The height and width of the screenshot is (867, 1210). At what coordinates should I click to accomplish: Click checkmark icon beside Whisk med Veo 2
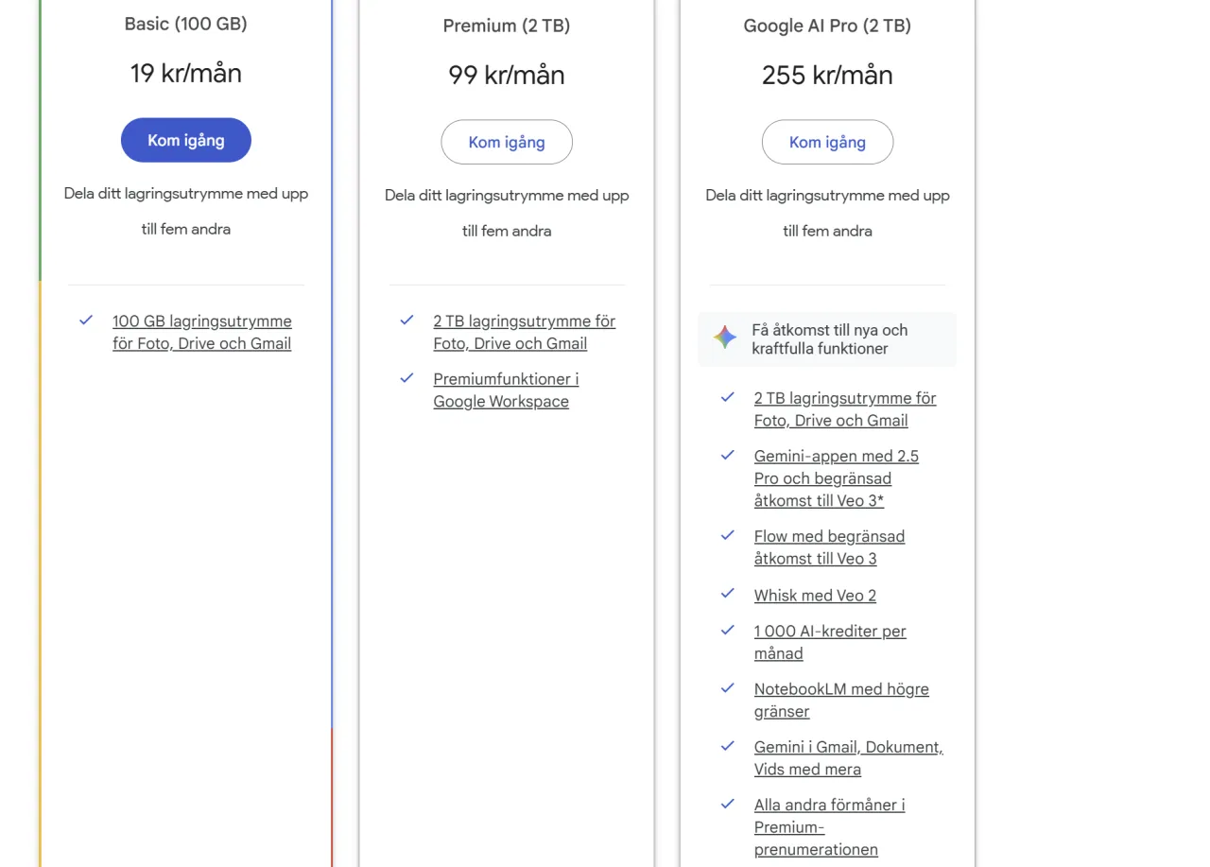728,594
